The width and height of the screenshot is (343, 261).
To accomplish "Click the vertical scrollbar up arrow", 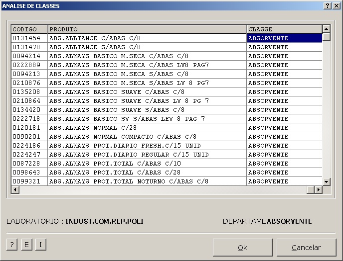I will click(326, 29).
